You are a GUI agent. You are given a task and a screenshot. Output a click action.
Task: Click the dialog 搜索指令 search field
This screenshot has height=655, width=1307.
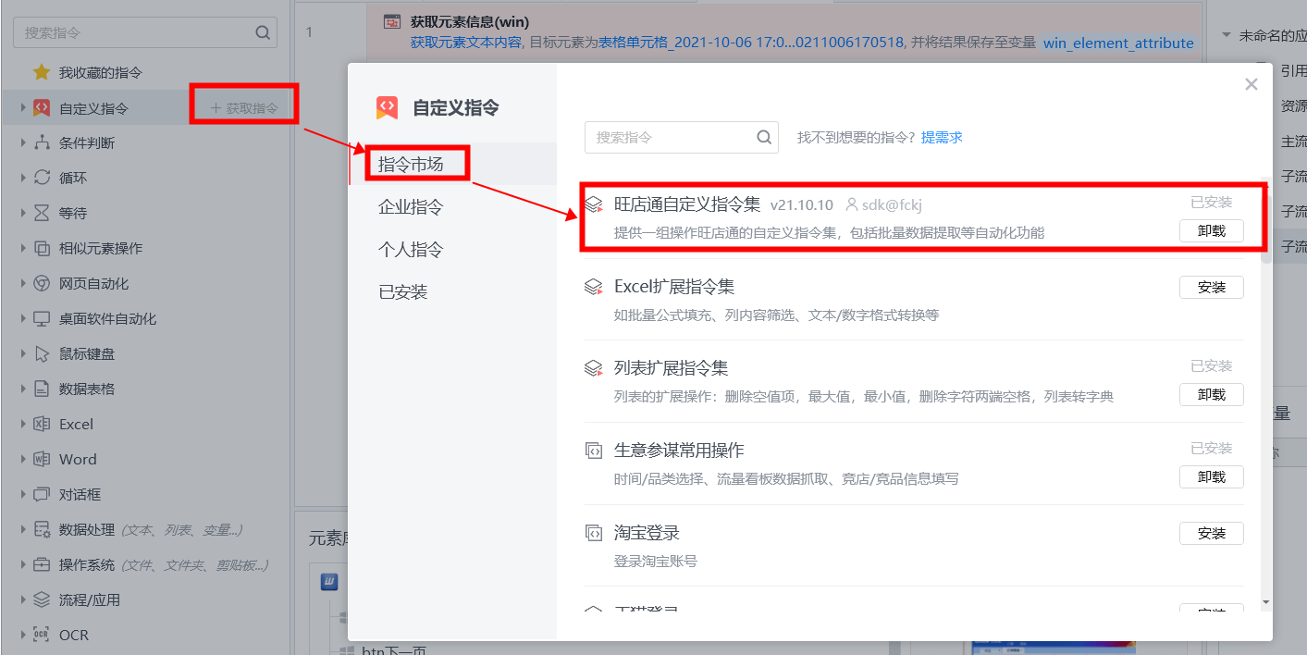click(x=682, y=137)
